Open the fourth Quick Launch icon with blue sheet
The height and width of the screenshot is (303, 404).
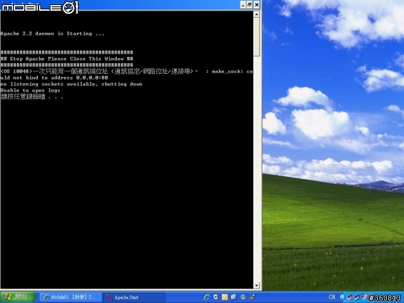(x=234, y=297)
